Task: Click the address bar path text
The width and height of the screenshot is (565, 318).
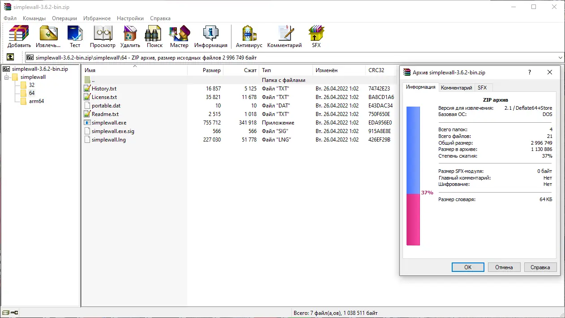Action: pyautogui.click(x=146, y=58)
